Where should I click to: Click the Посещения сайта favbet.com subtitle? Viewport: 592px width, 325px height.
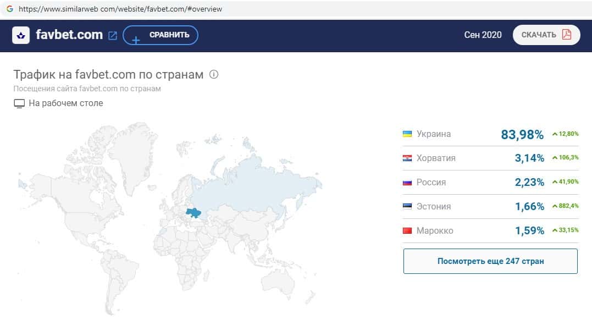[87, 89]
